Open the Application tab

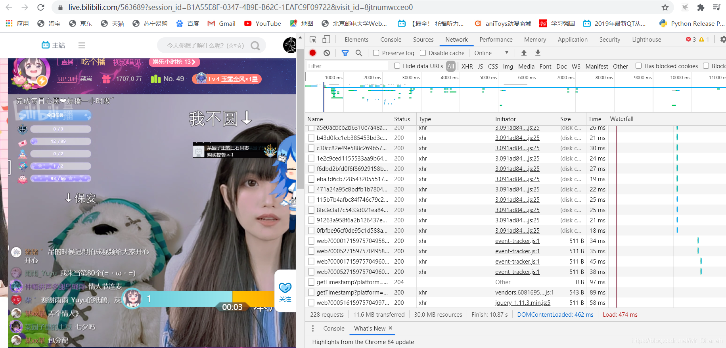[573, 39]
